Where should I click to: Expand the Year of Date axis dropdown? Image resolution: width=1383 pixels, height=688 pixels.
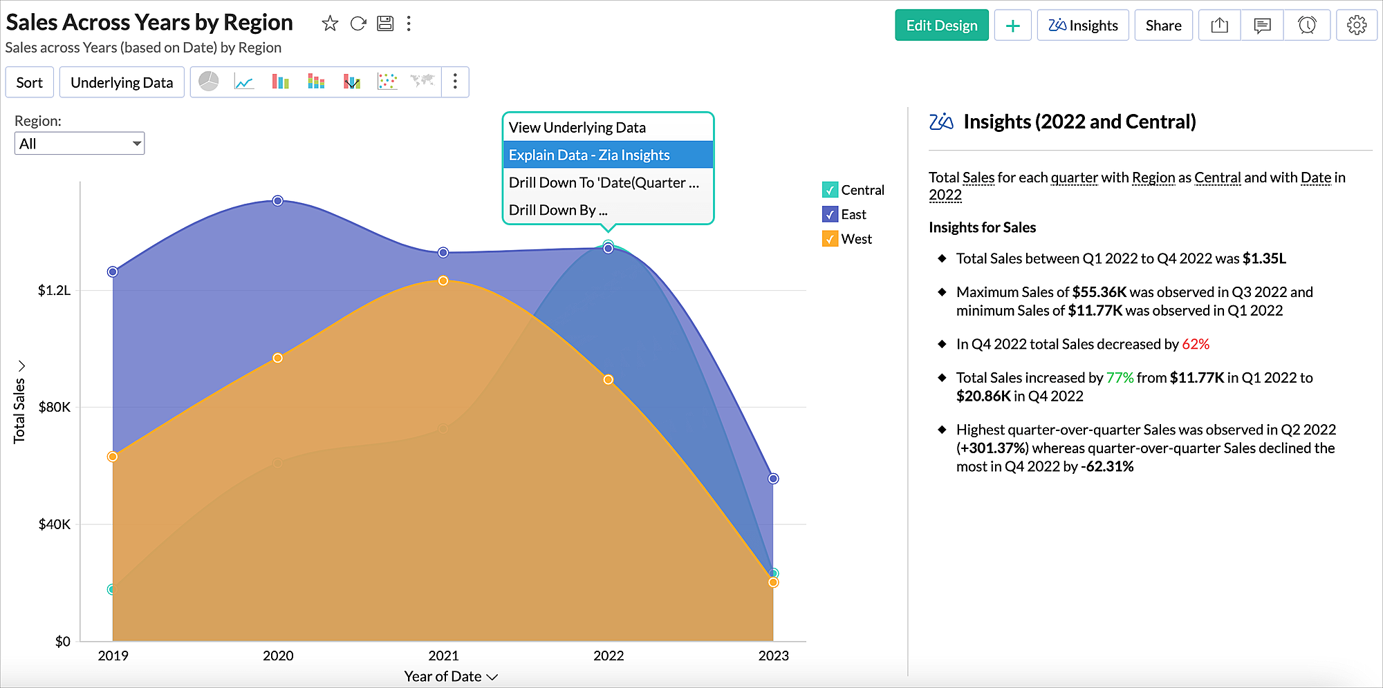pyautogui.click(x=492, y=677)
